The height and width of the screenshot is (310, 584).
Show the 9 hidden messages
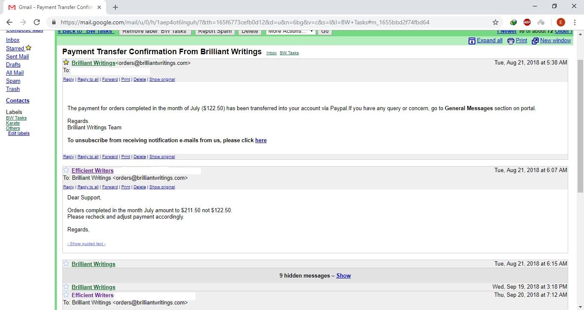pyautogui.click(x=343, y=275)
